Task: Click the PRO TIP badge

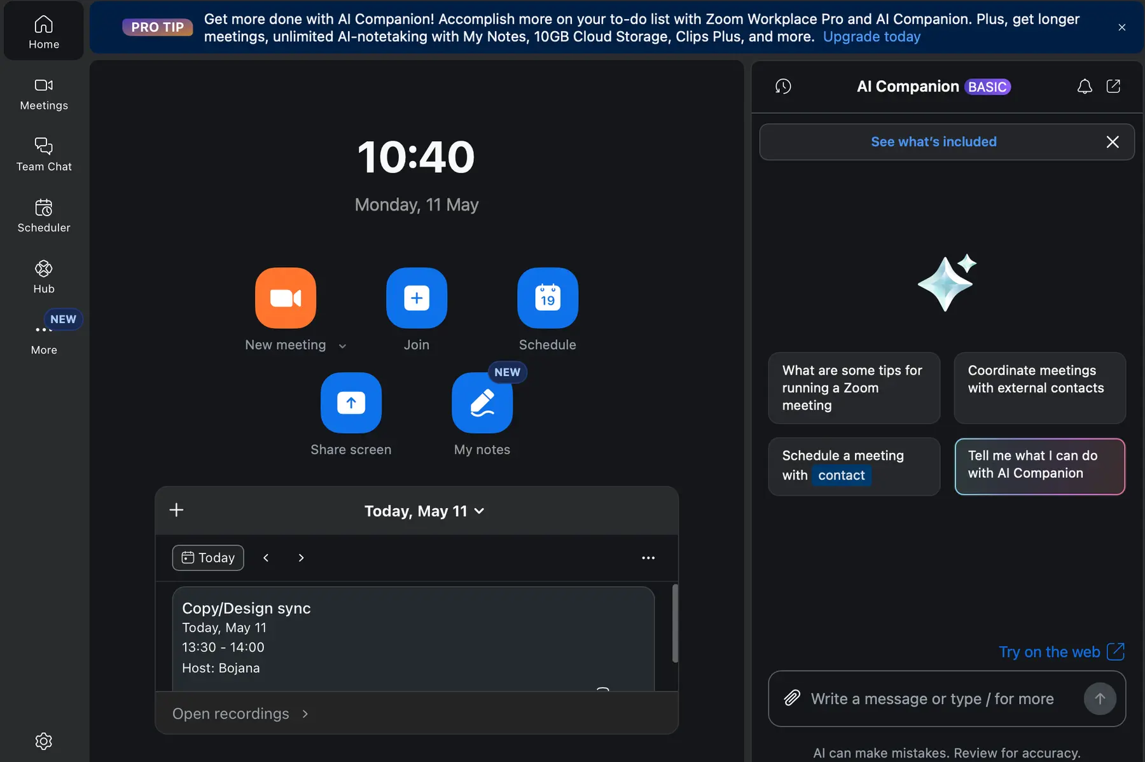Action: (x=158, y=27)
